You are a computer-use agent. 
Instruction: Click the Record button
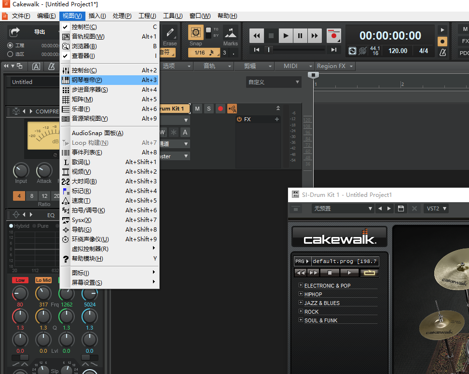pyautogui.click(x=333, y=36)
